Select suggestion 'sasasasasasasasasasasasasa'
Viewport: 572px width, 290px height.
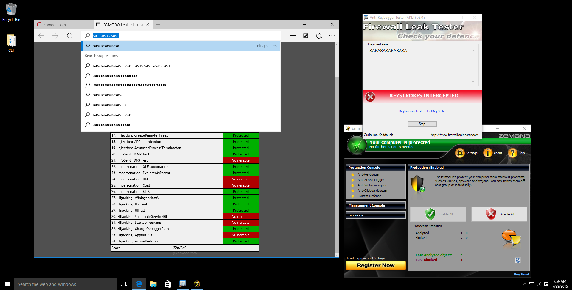(181, 75)
